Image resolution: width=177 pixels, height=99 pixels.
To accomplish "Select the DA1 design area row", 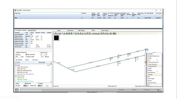I will point(88,18).
